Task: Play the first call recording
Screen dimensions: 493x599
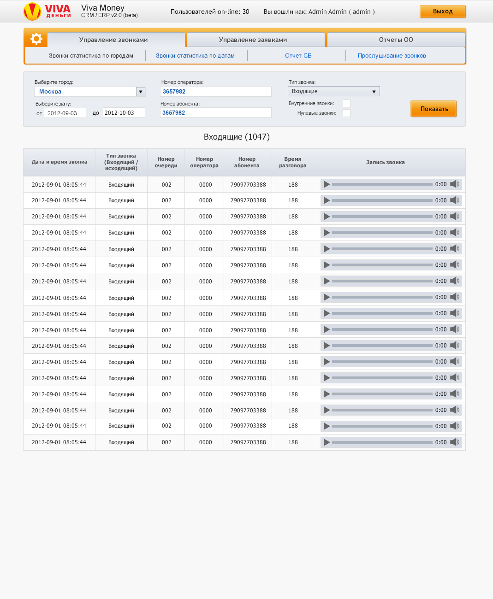Action: pyautogui.click(x=327, y=184)
